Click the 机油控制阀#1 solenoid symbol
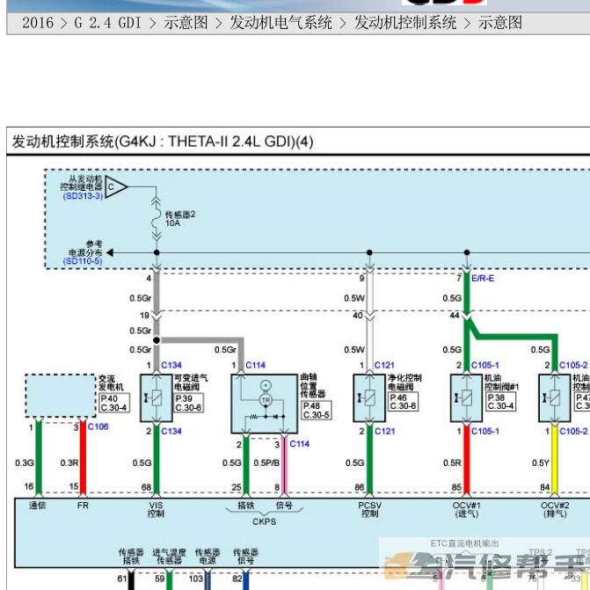This screenshot has height=590, width=590. (x=467, y=397)
